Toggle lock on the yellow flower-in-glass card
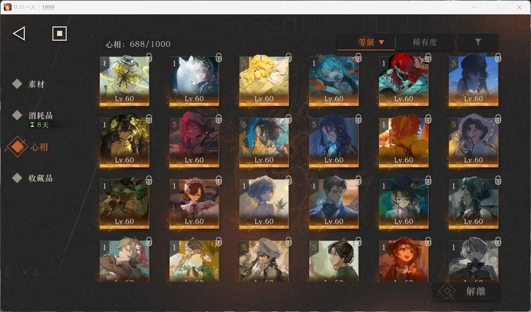Image resolution: width=531 pixels, height=312 pixels. coord(149,58)
